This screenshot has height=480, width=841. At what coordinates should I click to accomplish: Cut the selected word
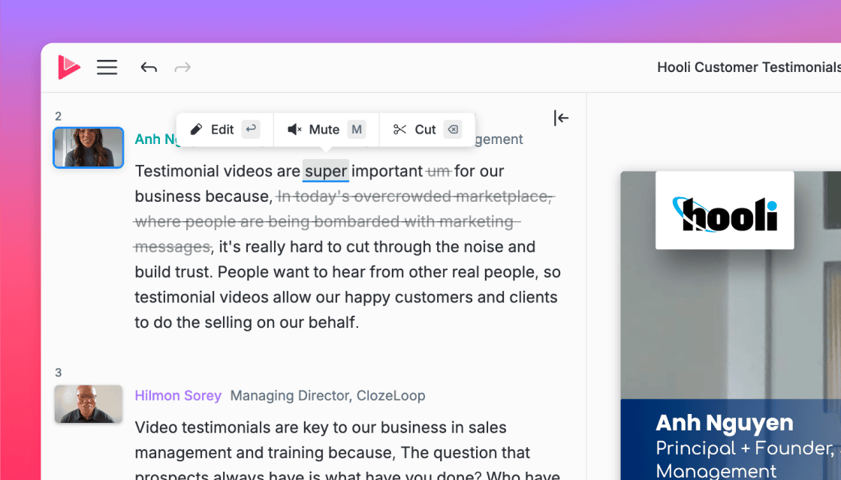pos(427,130)
